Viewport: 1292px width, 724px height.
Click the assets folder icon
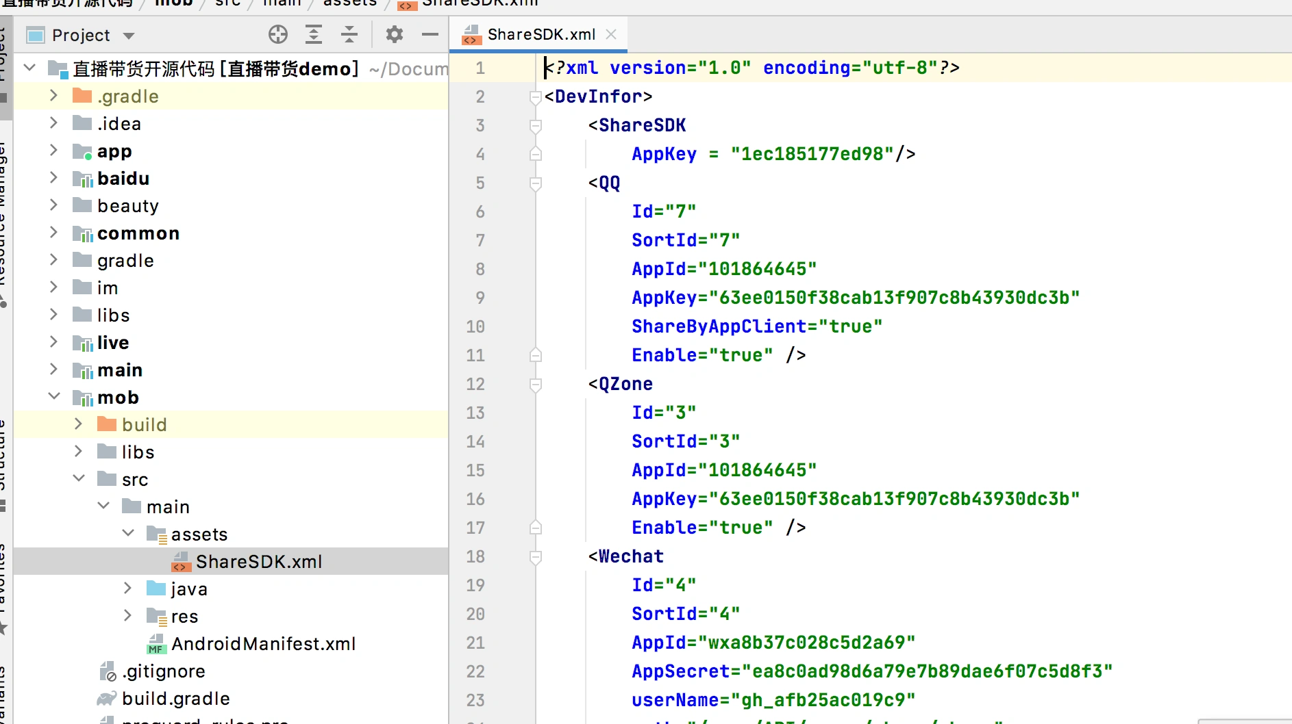click(157, 534)
